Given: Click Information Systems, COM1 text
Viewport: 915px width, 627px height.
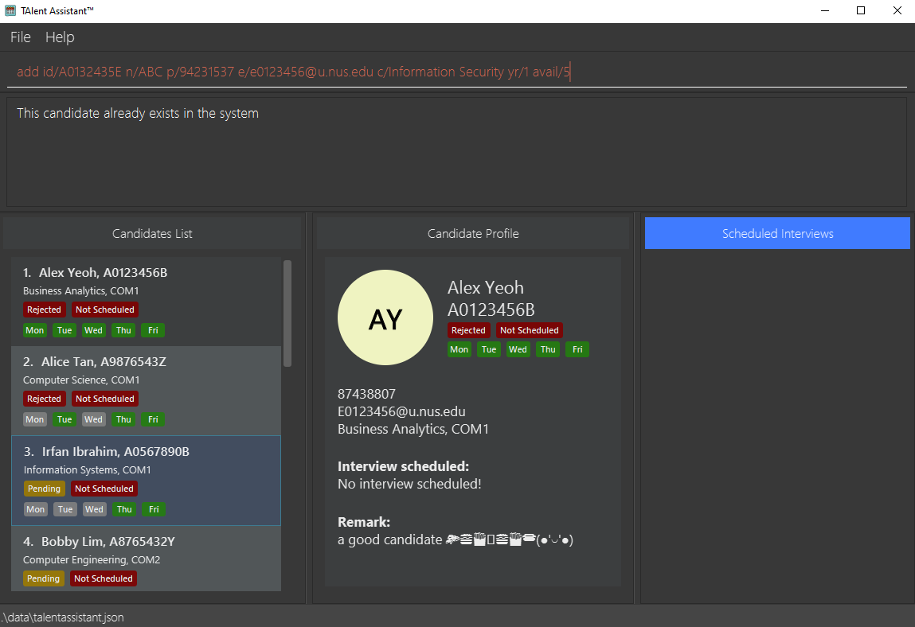Looking at the screenshot, I should [88, 469].
